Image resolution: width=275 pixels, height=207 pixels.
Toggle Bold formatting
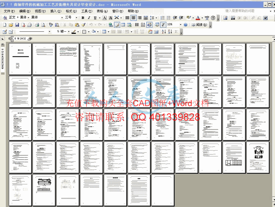[x=83, y=18]
